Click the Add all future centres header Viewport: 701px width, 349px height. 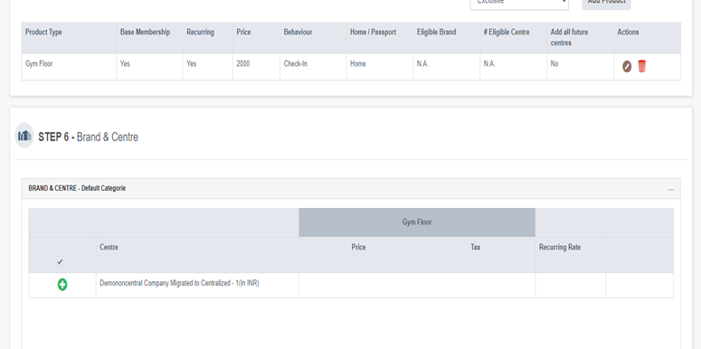click(569, 38)
